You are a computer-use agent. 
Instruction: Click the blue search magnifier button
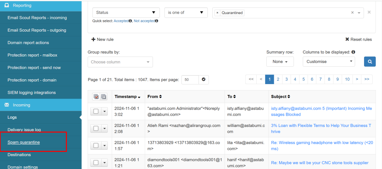pos(370,61)
